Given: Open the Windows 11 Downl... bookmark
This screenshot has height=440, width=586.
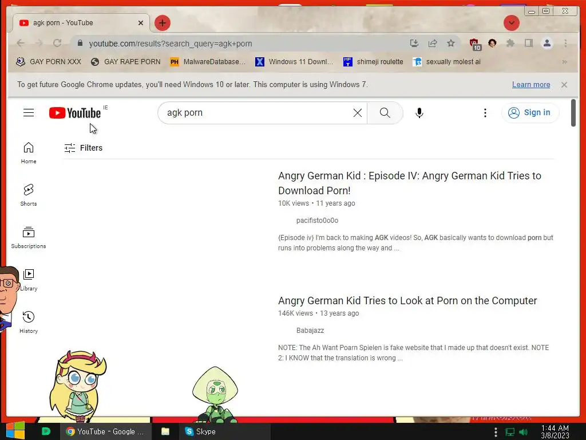Looking at the screenshot, I should point(294,62).
